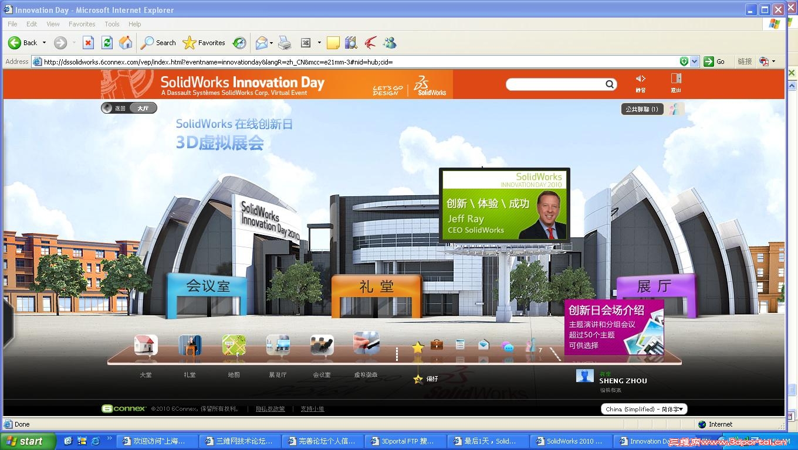Open the IE Mail button
Image resolution: width=798 pixels, height=450 pixels.
(x=262, y=43)
